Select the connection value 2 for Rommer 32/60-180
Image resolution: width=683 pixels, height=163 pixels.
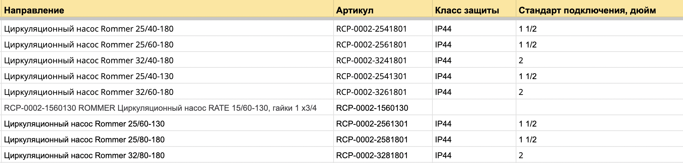point(600,92)
